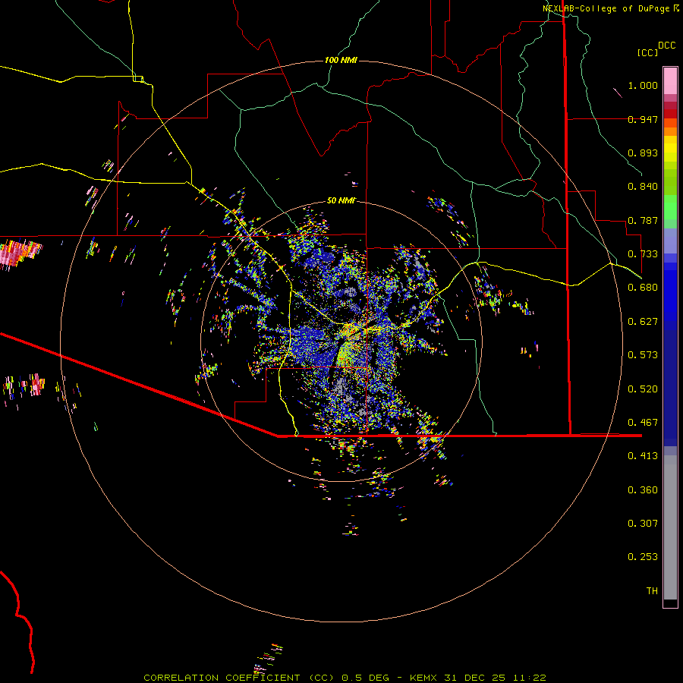
Task: Click the 0.947 scale value
Action: pos(643,119)
